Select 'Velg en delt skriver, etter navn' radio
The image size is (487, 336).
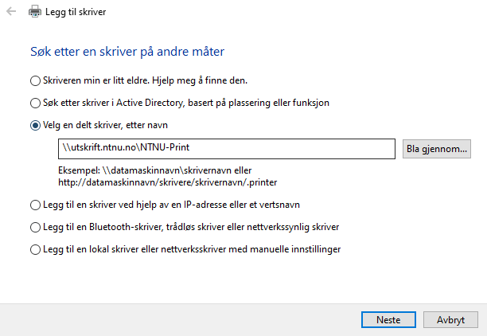35,125
